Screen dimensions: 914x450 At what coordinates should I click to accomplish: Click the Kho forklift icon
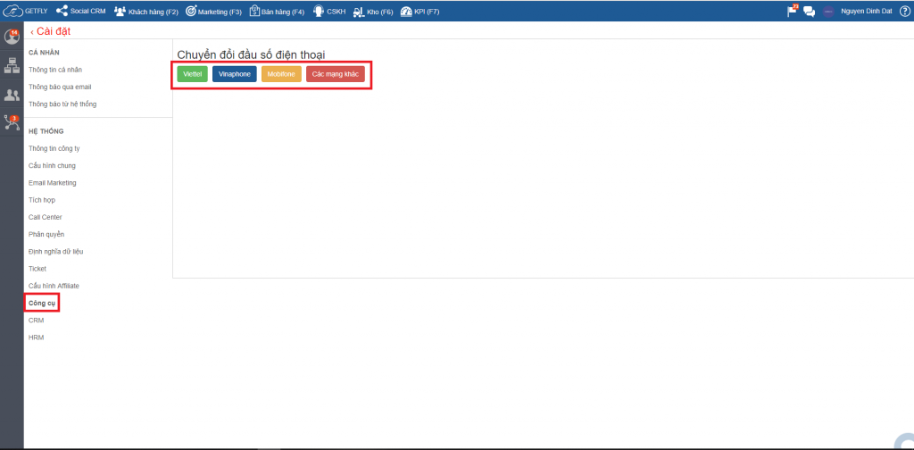(359, 12)
